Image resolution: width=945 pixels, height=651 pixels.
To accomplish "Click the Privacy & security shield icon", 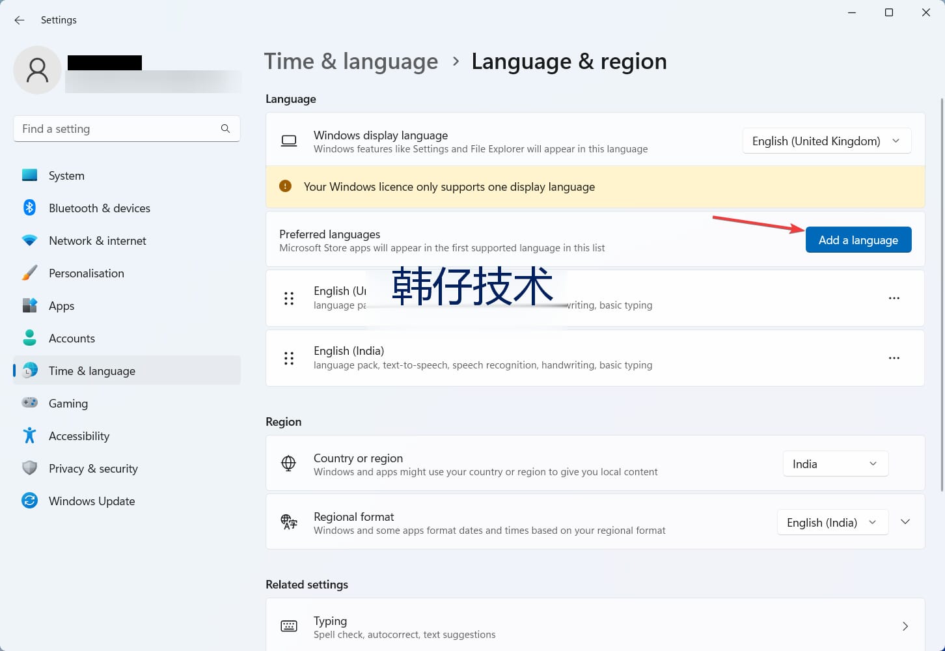I will pyautogui.click(x=29, y=468).
